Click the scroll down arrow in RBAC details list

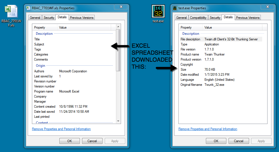click(x=118, y=121)
